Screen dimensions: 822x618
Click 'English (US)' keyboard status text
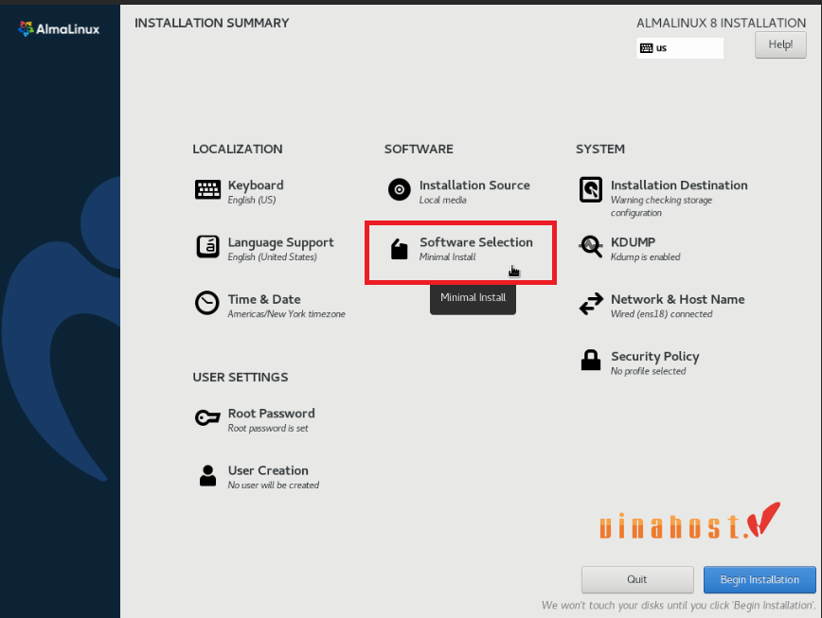(x=252, y=200)
